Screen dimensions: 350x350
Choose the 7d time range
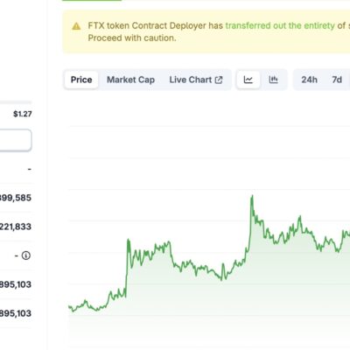click(x=337, y=80)
